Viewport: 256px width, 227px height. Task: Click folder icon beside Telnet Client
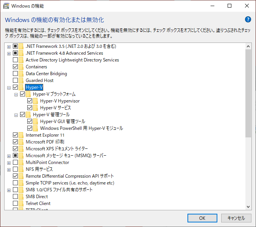tap(21, 203)
